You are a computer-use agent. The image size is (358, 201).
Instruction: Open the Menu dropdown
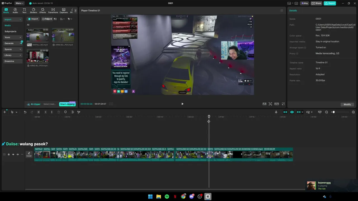click(x=20, y=3)
